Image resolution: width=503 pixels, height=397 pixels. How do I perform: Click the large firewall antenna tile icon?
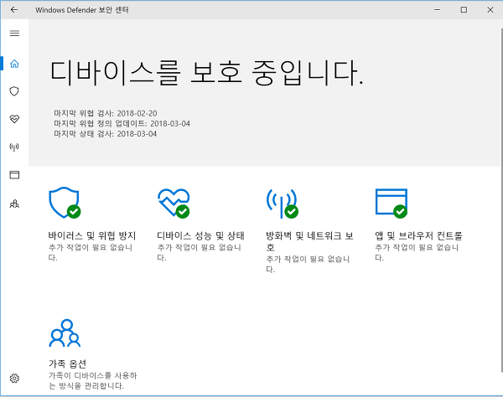pyautogui.click(x=283, y=204)
